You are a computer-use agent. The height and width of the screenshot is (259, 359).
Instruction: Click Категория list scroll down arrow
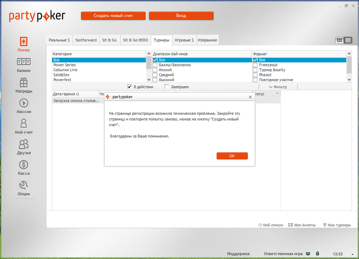pyautogui.click(x=149, y=79)
